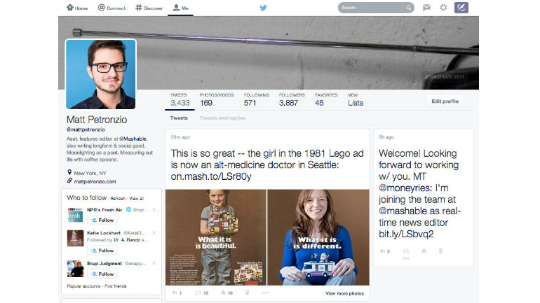
Task: Open the settings gear menu
Action: pos(443,8)
